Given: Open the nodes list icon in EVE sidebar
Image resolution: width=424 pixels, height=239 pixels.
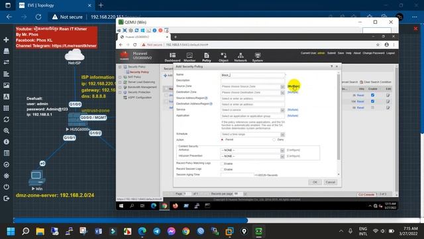Looking at the screenshot, I should (x=6, y=51).
